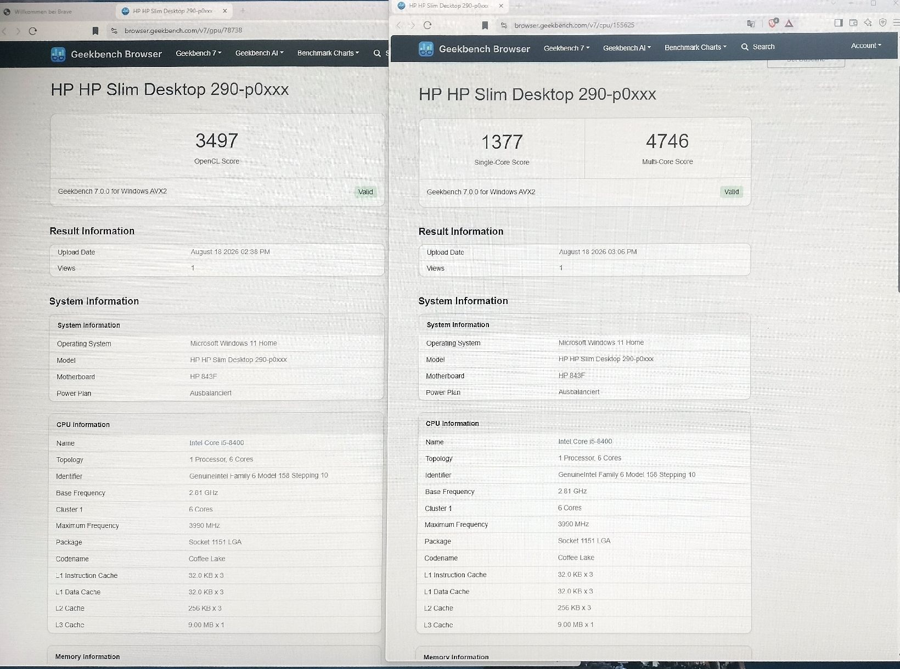Open the Account dropdown in right window
This screenshot has height=669, width=900.
tap(866, 46)
